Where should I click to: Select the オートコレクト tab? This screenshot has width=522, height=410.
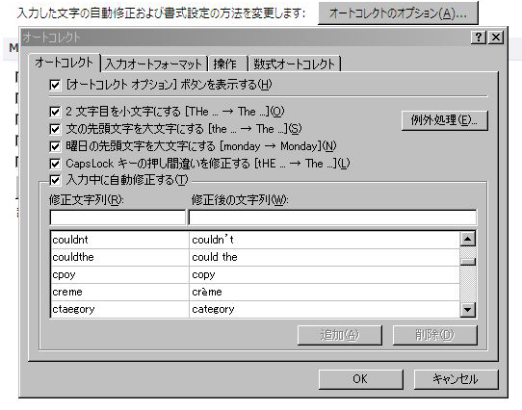pos(65,63)
